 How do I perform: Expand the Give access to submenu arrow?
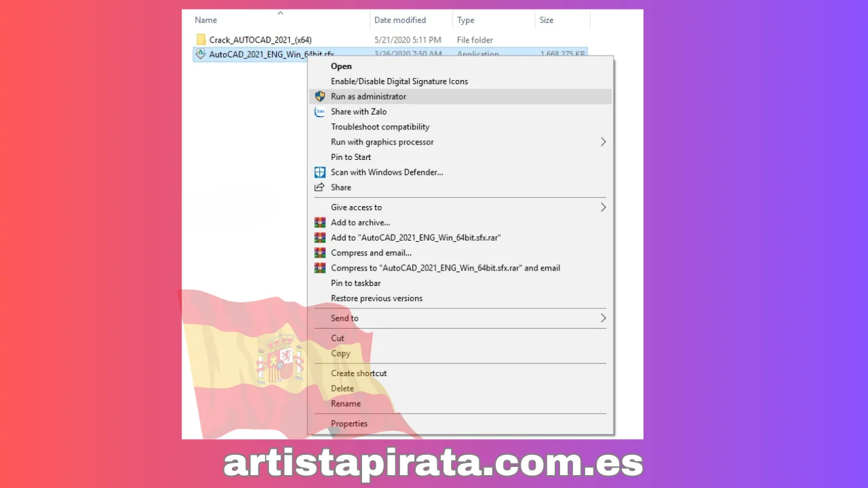point(603,207)
